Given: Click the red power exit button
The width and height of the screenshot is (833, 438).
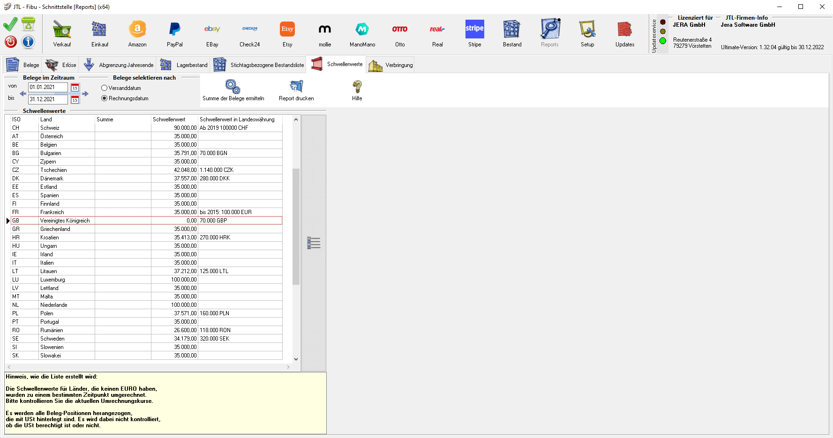Looking at the screenshot, I should 10,42.
